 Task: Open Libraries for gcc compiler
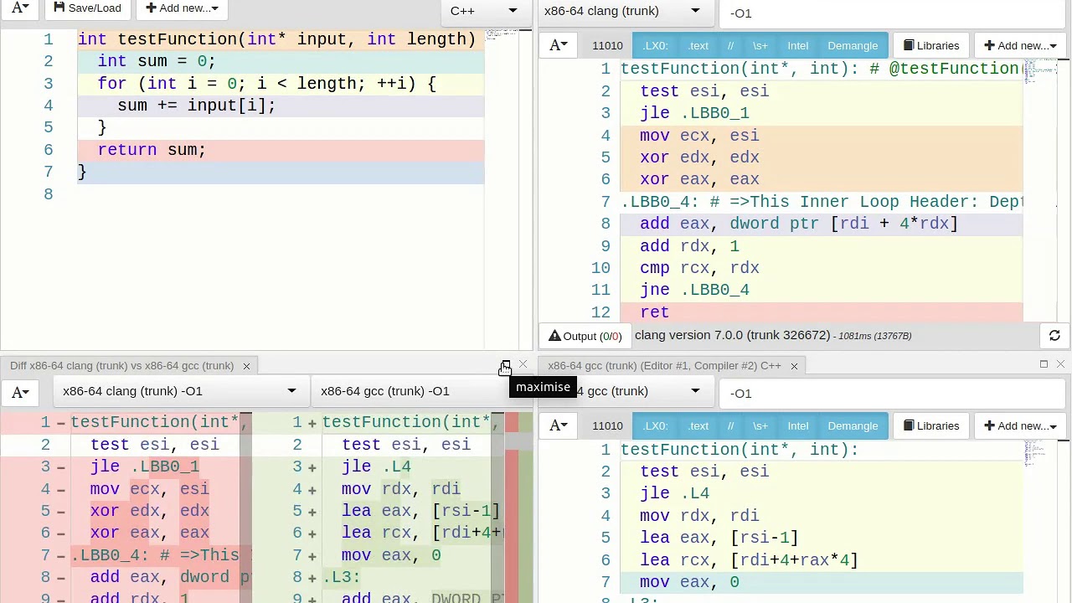coord(931,426)
